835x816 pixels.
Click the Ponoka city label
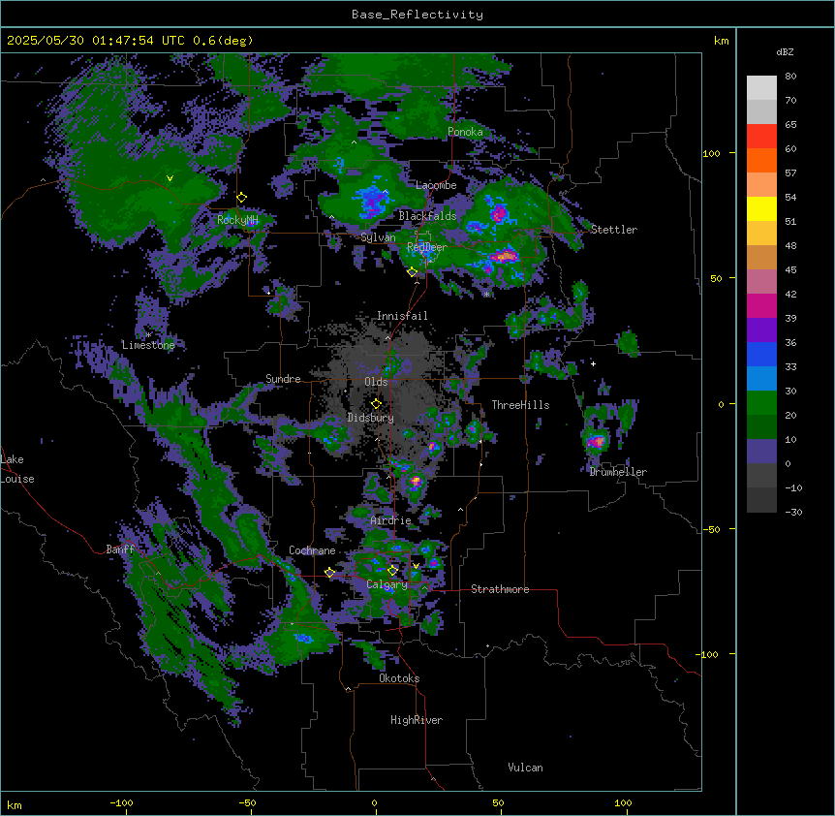465,132
